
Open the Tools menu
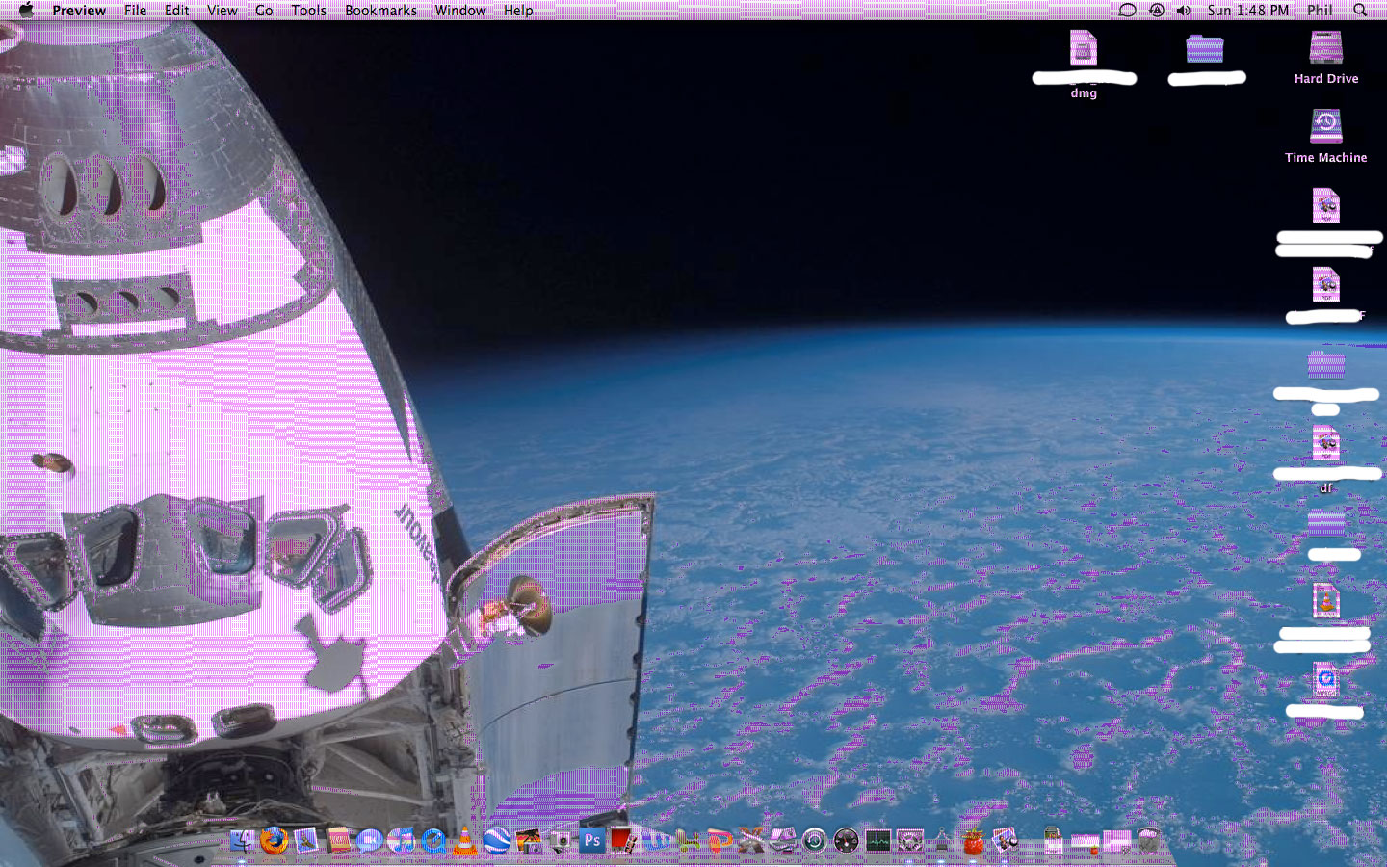309,10
